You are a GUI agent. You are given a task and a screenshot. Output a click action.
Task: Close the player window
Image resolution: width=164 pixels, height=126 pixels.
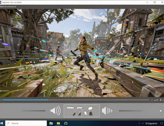point(162,2)
